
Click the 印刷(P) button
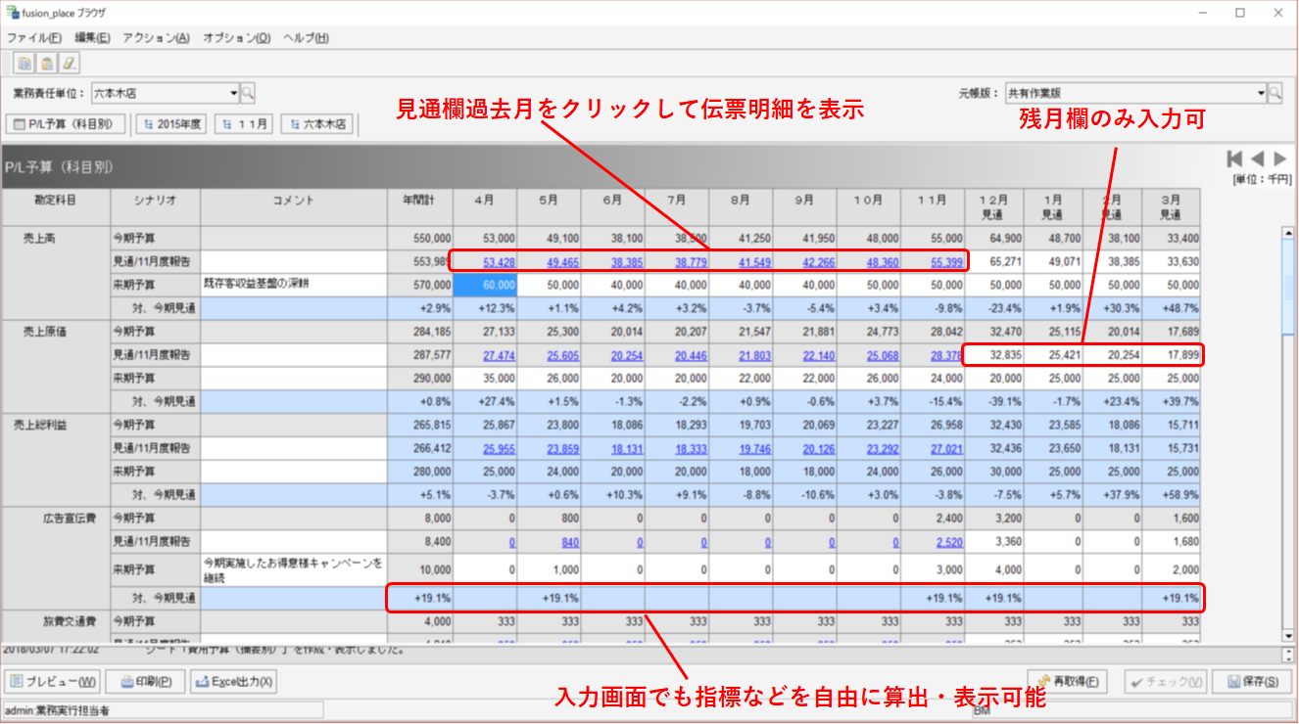point(146,682)
